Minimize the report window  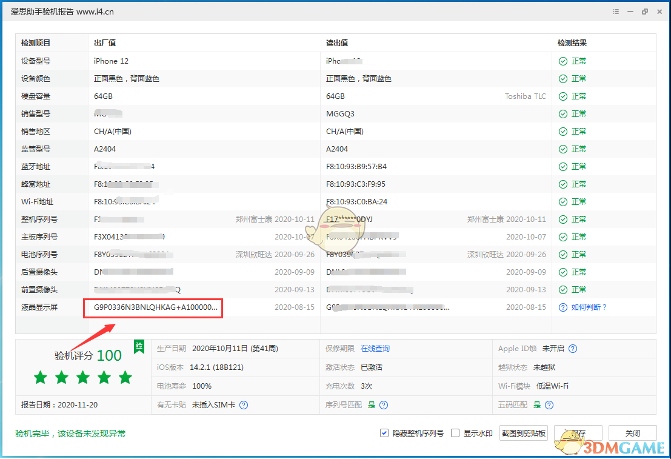630,12
